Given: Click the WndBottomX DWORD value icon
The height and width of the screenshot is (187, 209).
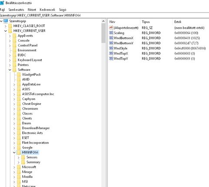Looking at the screenshot, I should tap(111, 38).
